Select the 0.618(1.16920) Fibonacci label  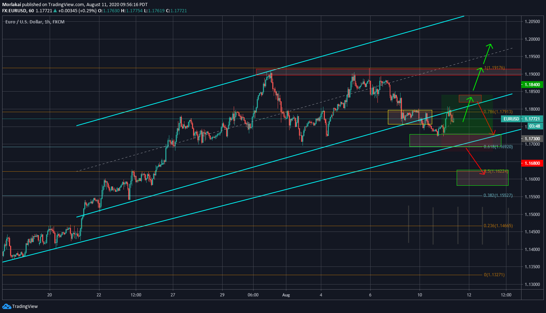pos(498,147)
